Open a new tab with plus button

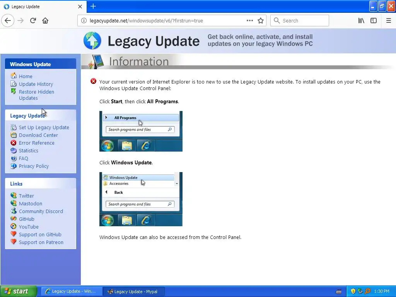coord(93,6)
